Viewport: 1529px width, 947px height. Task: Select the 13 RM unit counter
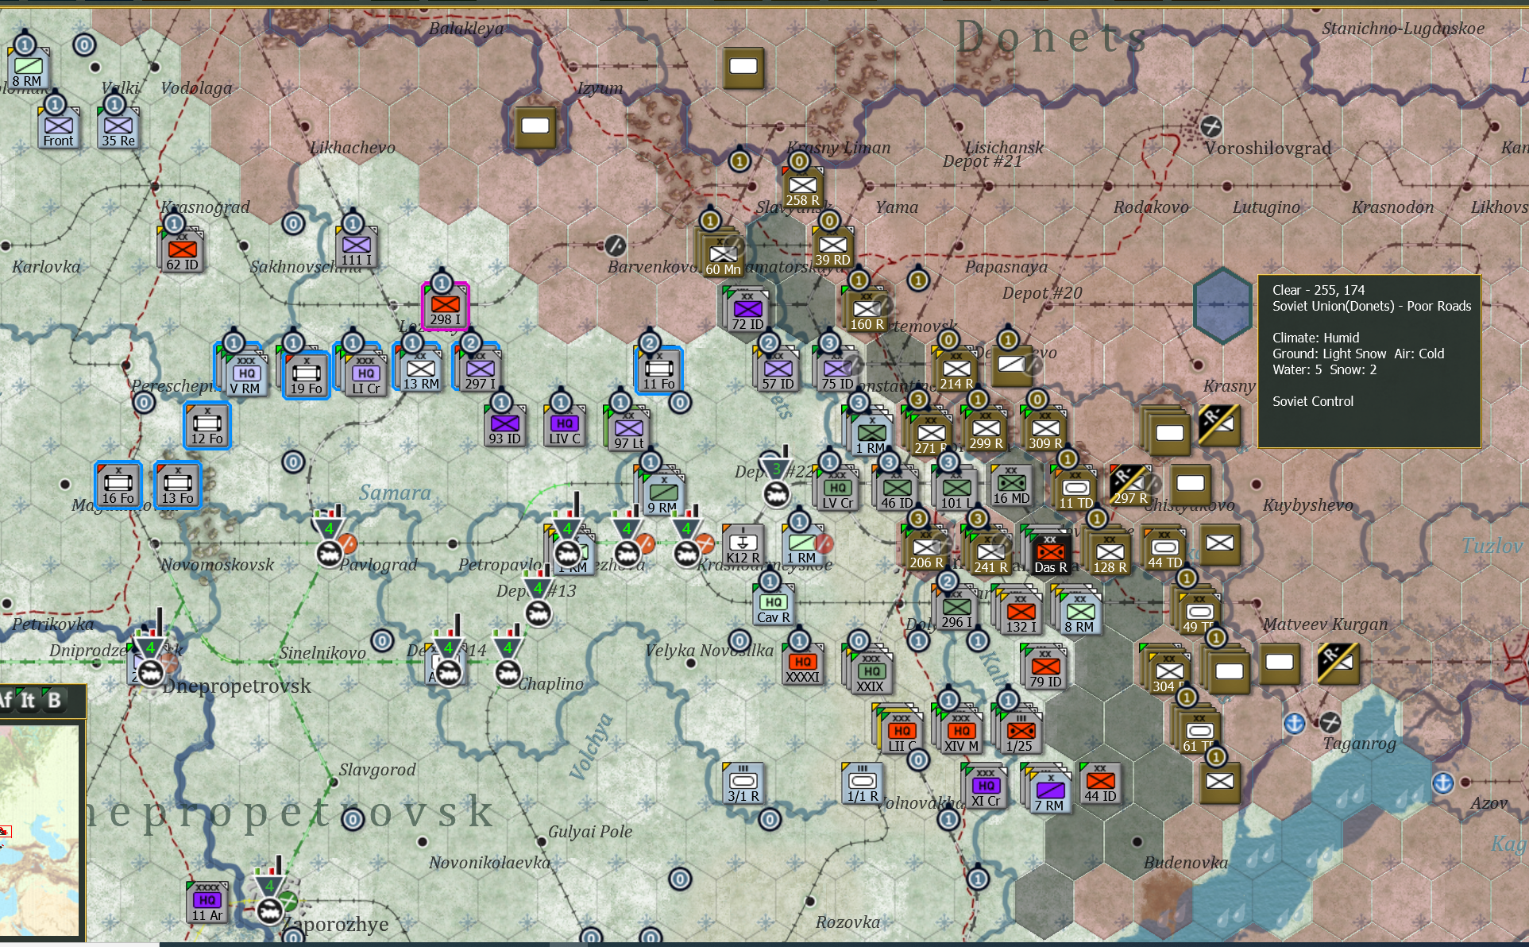pos(421,371)
